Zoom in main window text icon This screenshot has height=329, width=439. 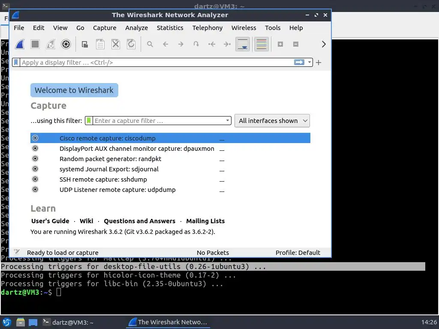tap(280, 44)
